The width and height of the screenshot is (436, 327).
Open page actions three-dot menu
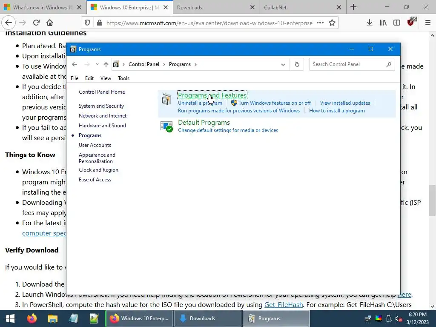point(320,23)
